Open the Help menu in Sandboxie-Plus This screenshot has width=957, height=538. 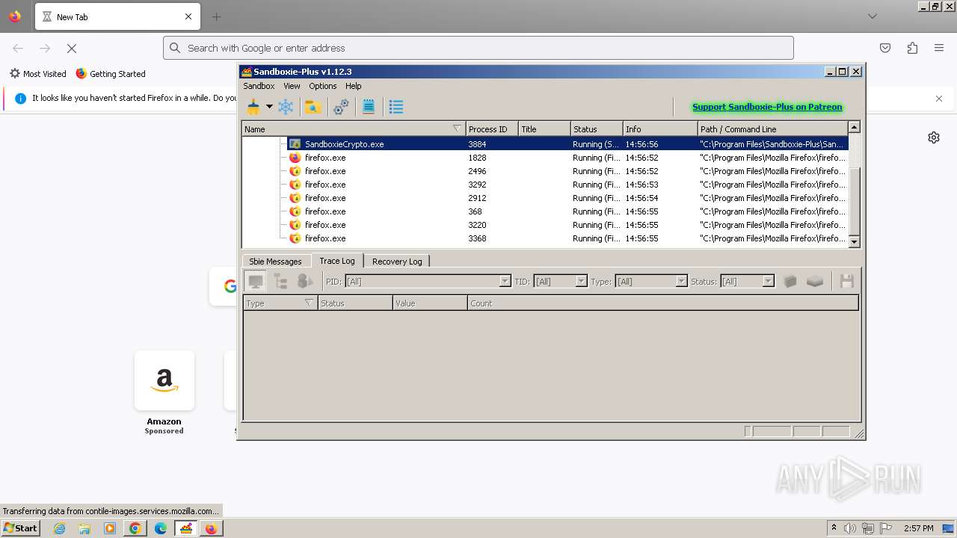click(354, 86)
